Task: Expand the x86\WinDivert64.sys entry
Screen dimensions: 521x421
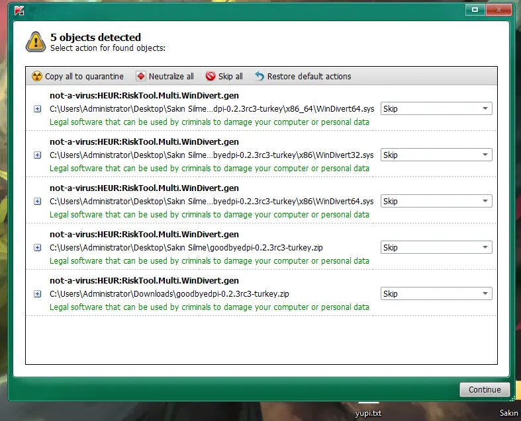Action: coord(38,202)
